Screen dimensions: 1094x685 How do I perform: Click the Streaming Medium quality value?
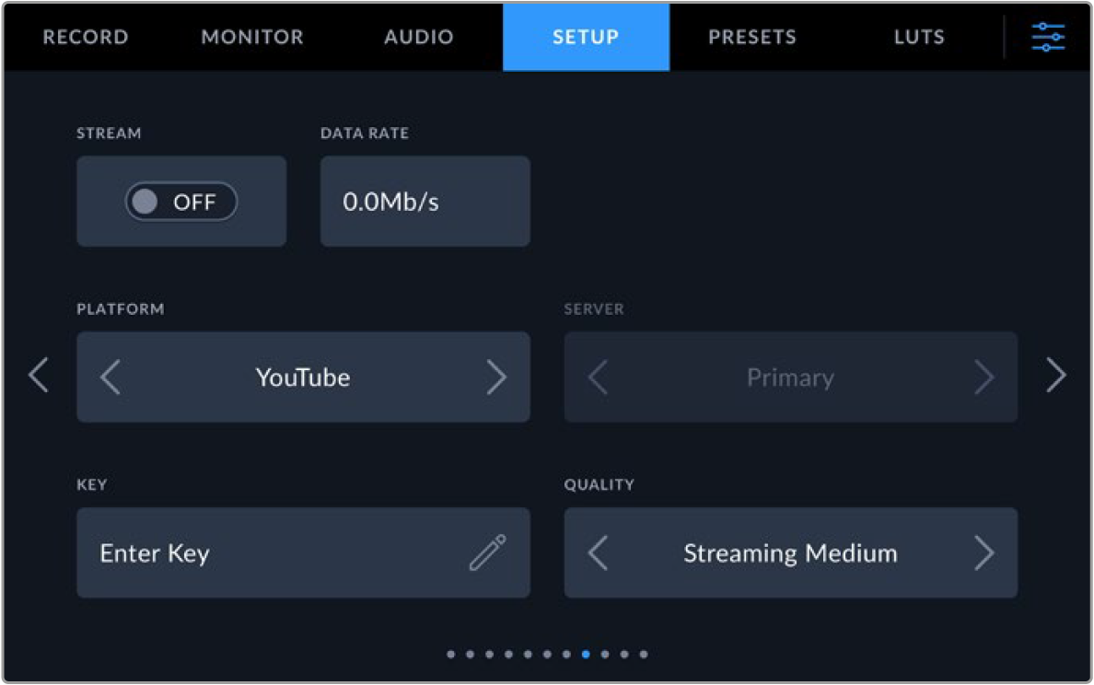(x=790, y=553)
